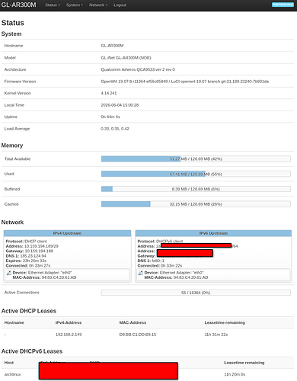Click the Hostname column header in DHCP Leases
The width and height of the screenshot is (297, 381).
(14, 322)
